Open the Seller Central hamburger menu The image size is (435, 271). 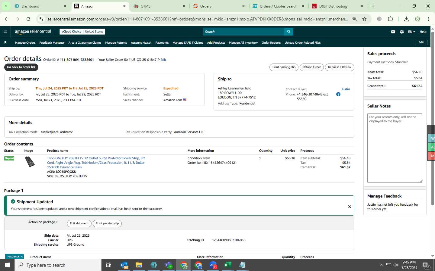(5, 32)
